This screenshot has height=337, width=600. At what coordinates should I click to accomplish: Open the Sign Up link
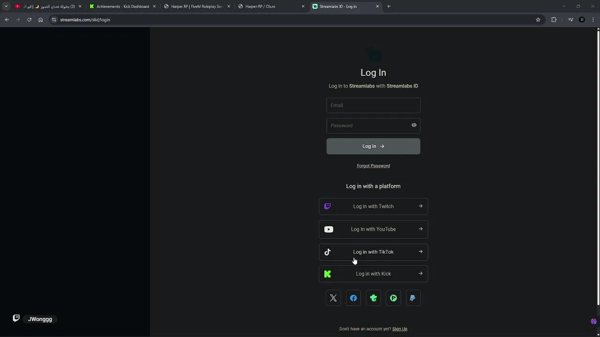[x=399, y=329]
